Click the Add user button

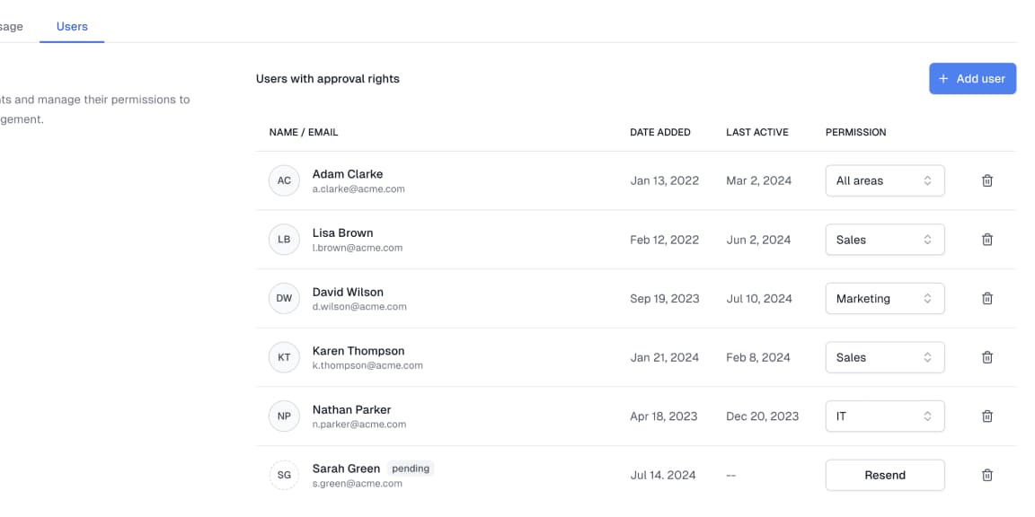point(972,79)
